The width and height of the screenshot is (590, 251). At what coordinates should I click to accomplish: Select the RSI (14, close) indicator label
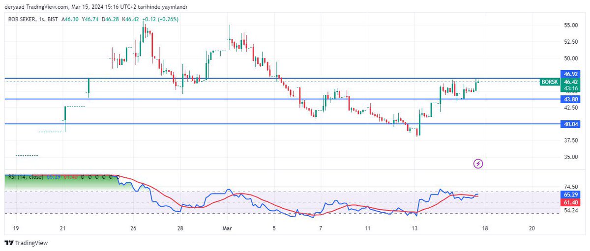click(26, 176)
